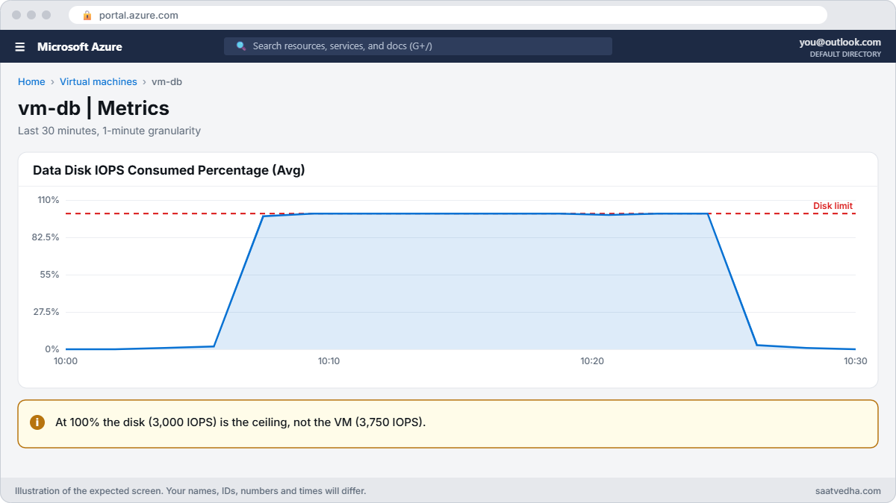Click the 10:20 x-axis time label
Image resolution: width=896 pixels, height=503 pixels.
592,361
